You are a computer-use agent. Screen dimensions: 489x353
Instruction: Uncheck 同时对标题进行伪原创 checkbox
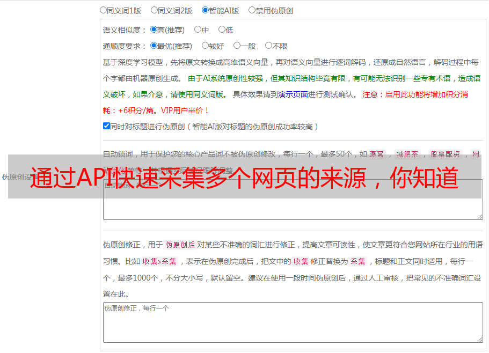[106, 126]
